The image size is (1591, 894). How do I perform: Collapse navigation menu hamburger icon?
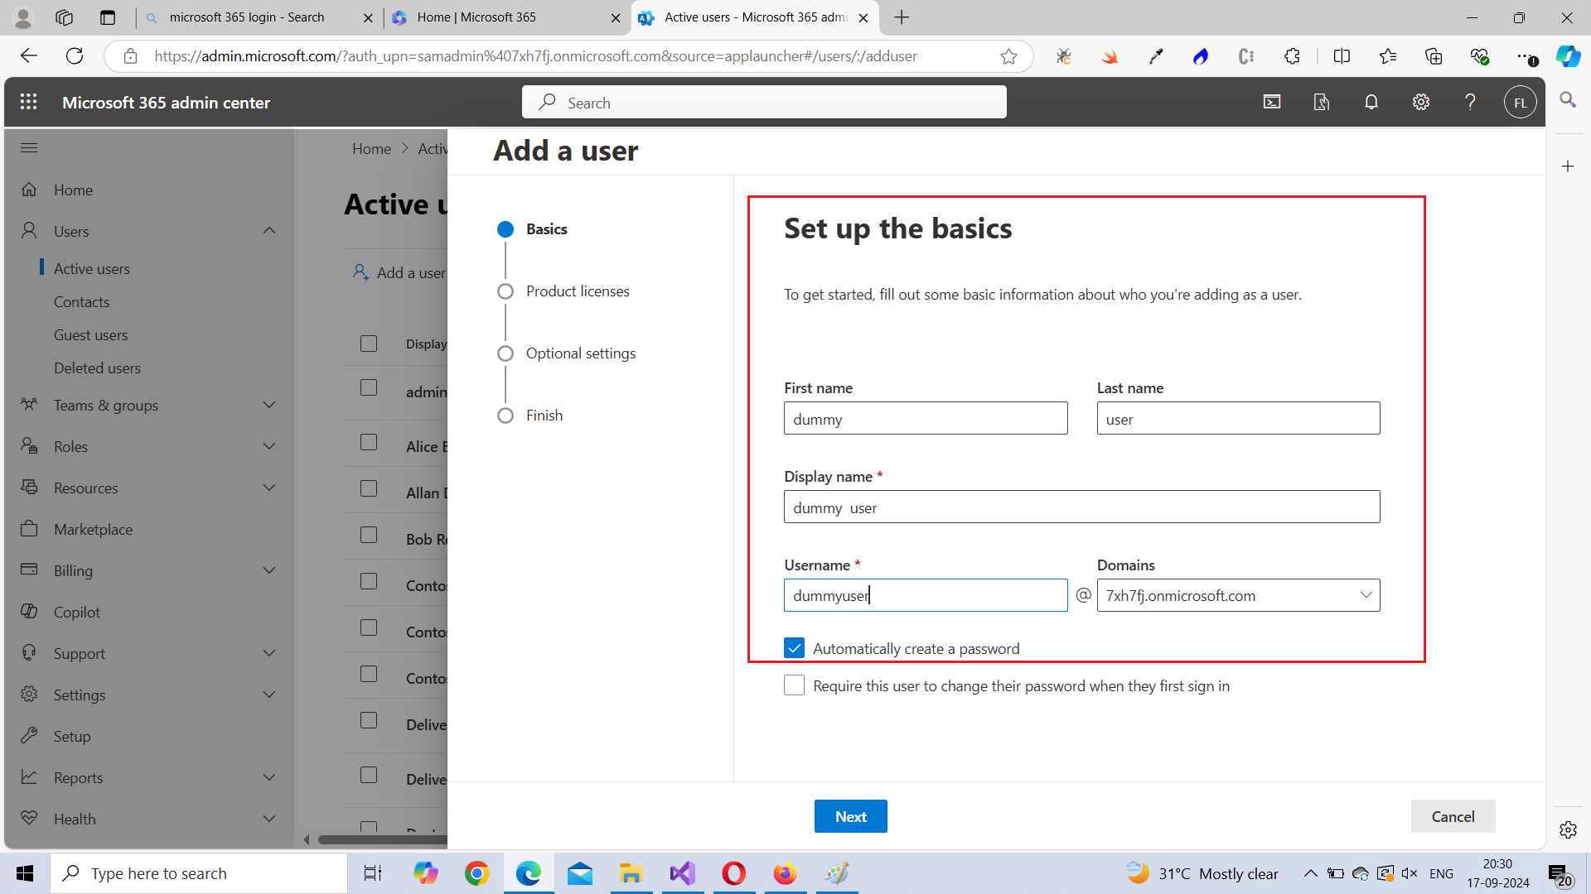[29, 148]
